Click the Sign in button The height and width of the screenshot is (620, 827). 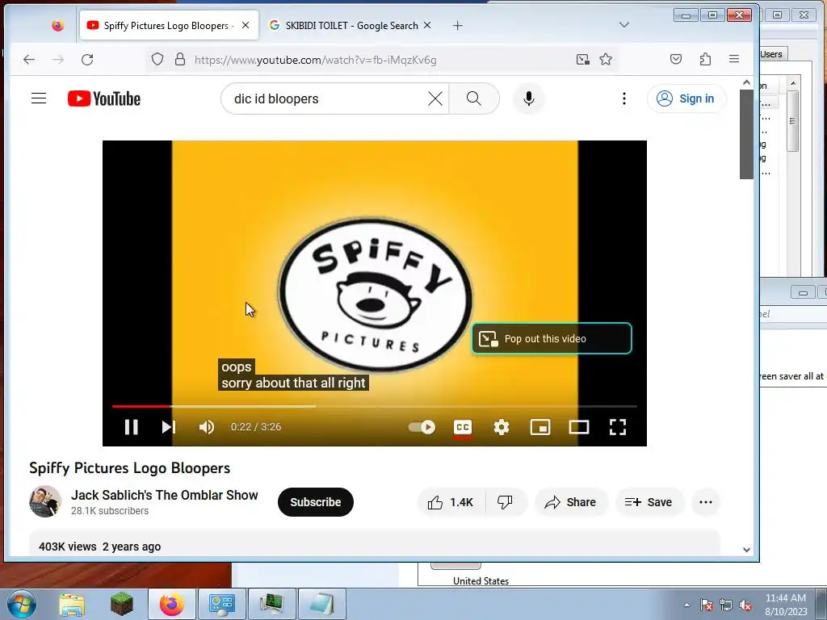click(686, 98)
